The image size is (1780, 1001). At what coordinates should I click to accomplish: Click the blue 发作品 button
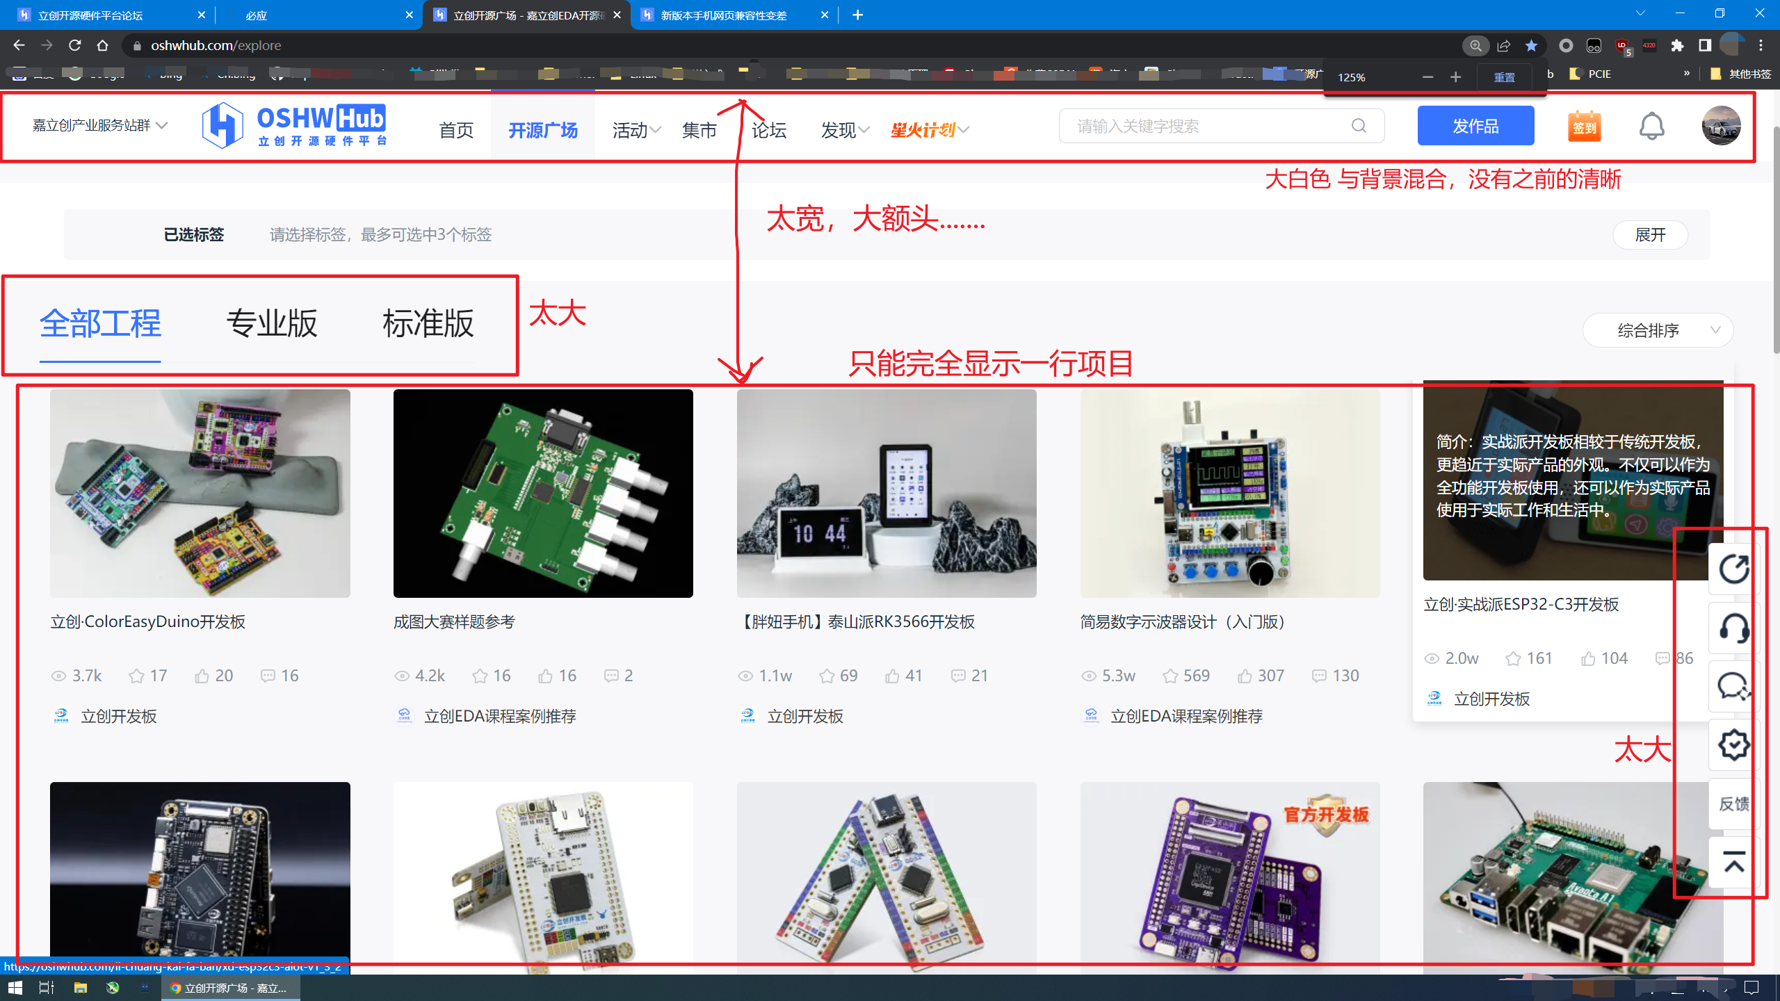(1475, 126)
